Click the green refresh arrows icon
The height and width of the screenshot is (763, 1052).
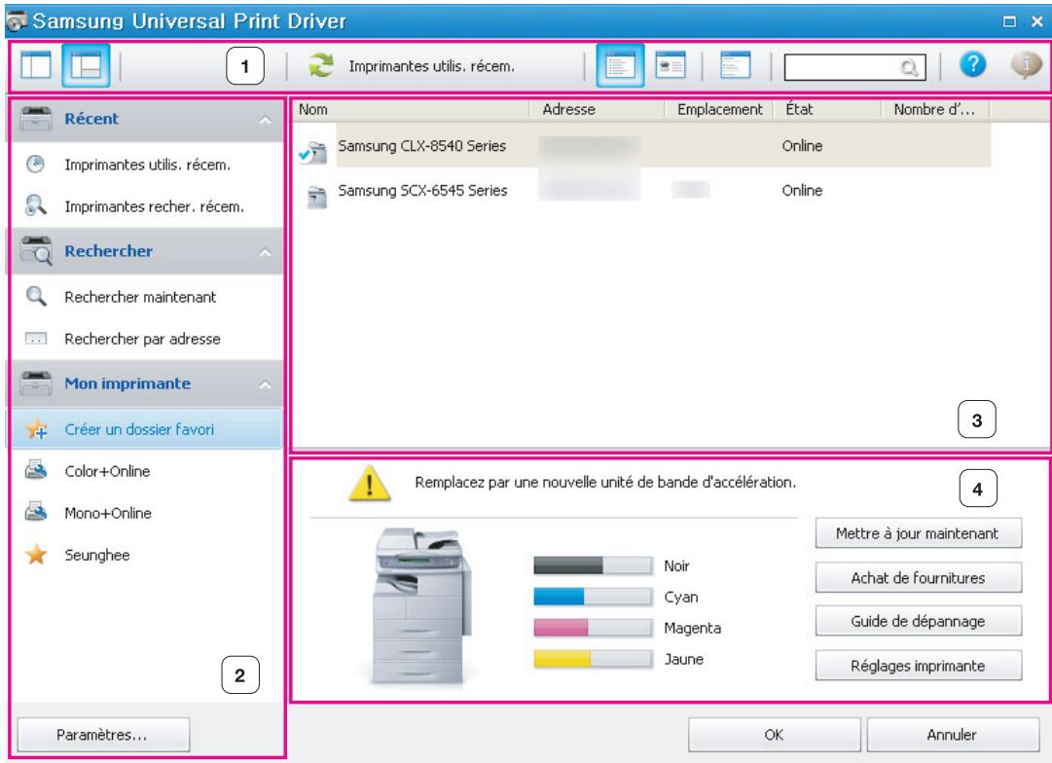(321, 66)
